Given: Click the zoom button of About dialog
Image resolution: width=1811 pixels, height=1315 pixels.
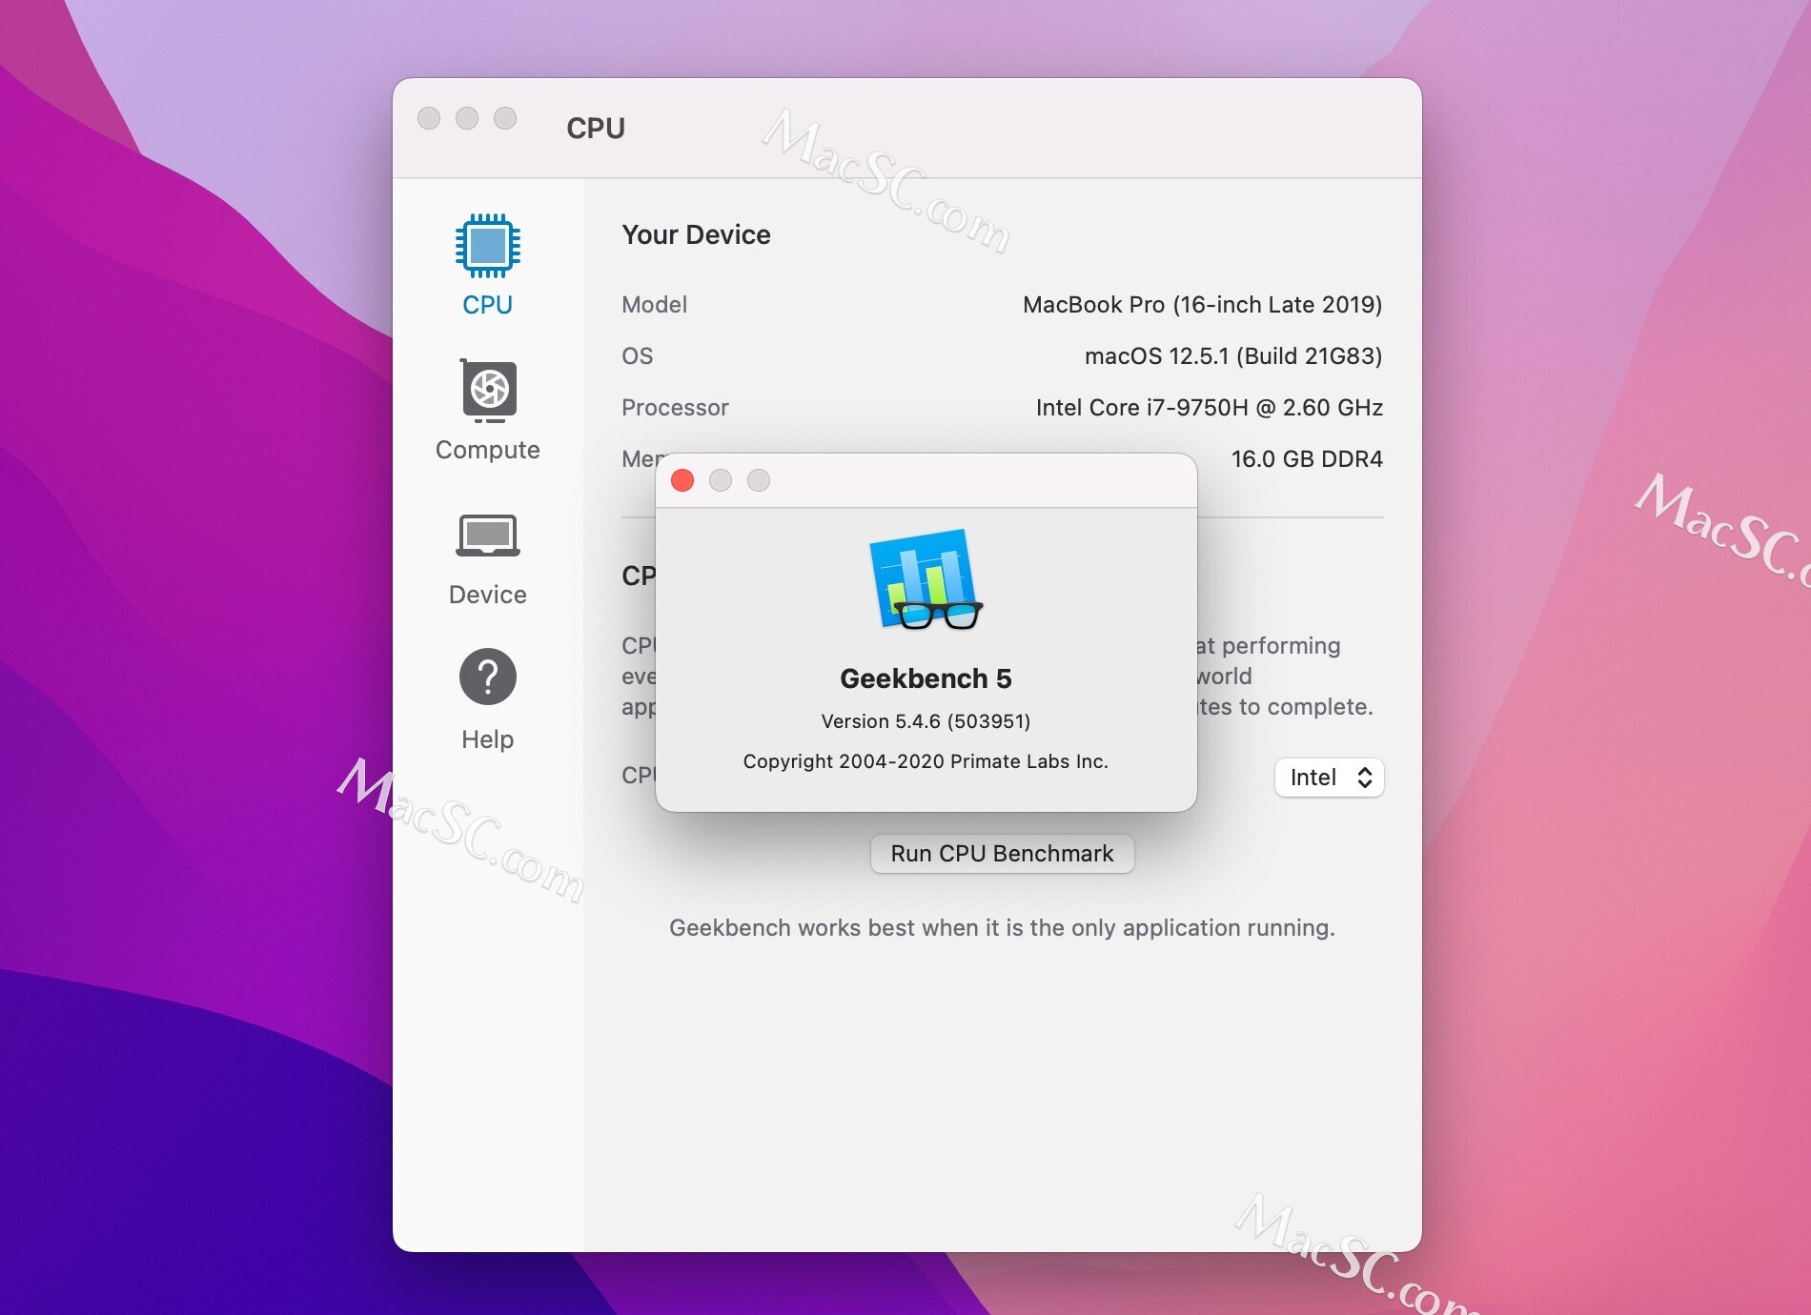Looking at the screenshot, I should [759, 480].
